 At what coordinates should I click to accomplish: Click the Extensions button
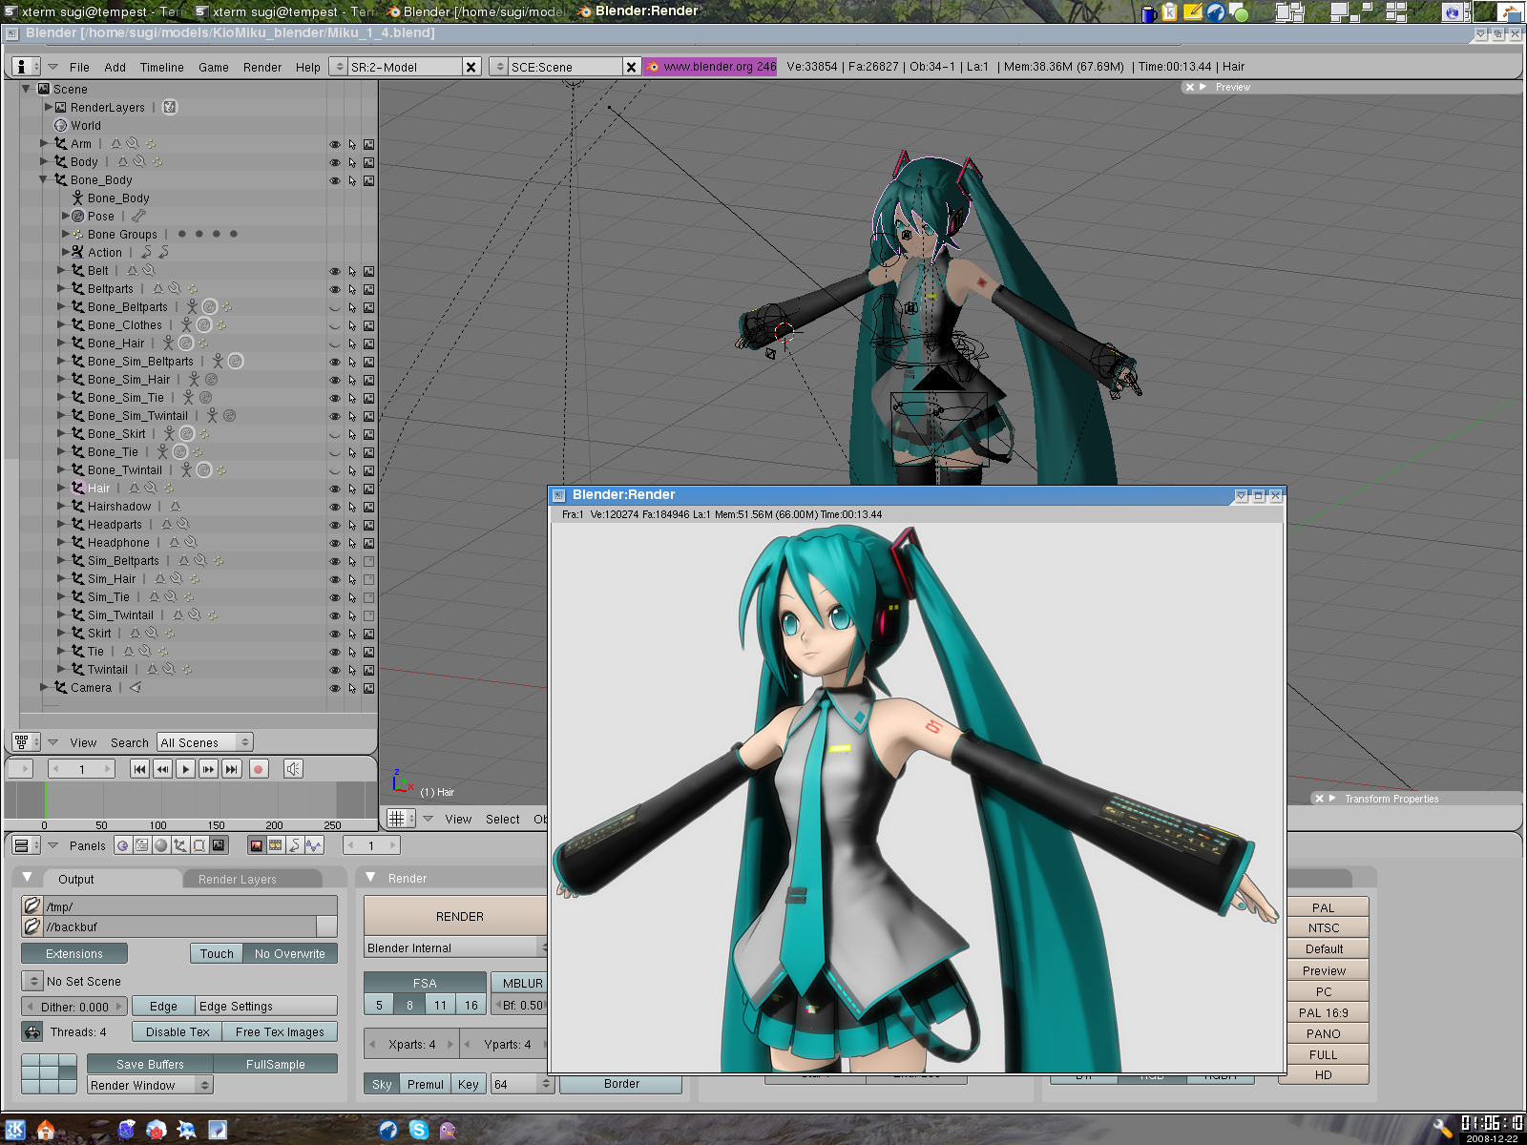point(74,953)
